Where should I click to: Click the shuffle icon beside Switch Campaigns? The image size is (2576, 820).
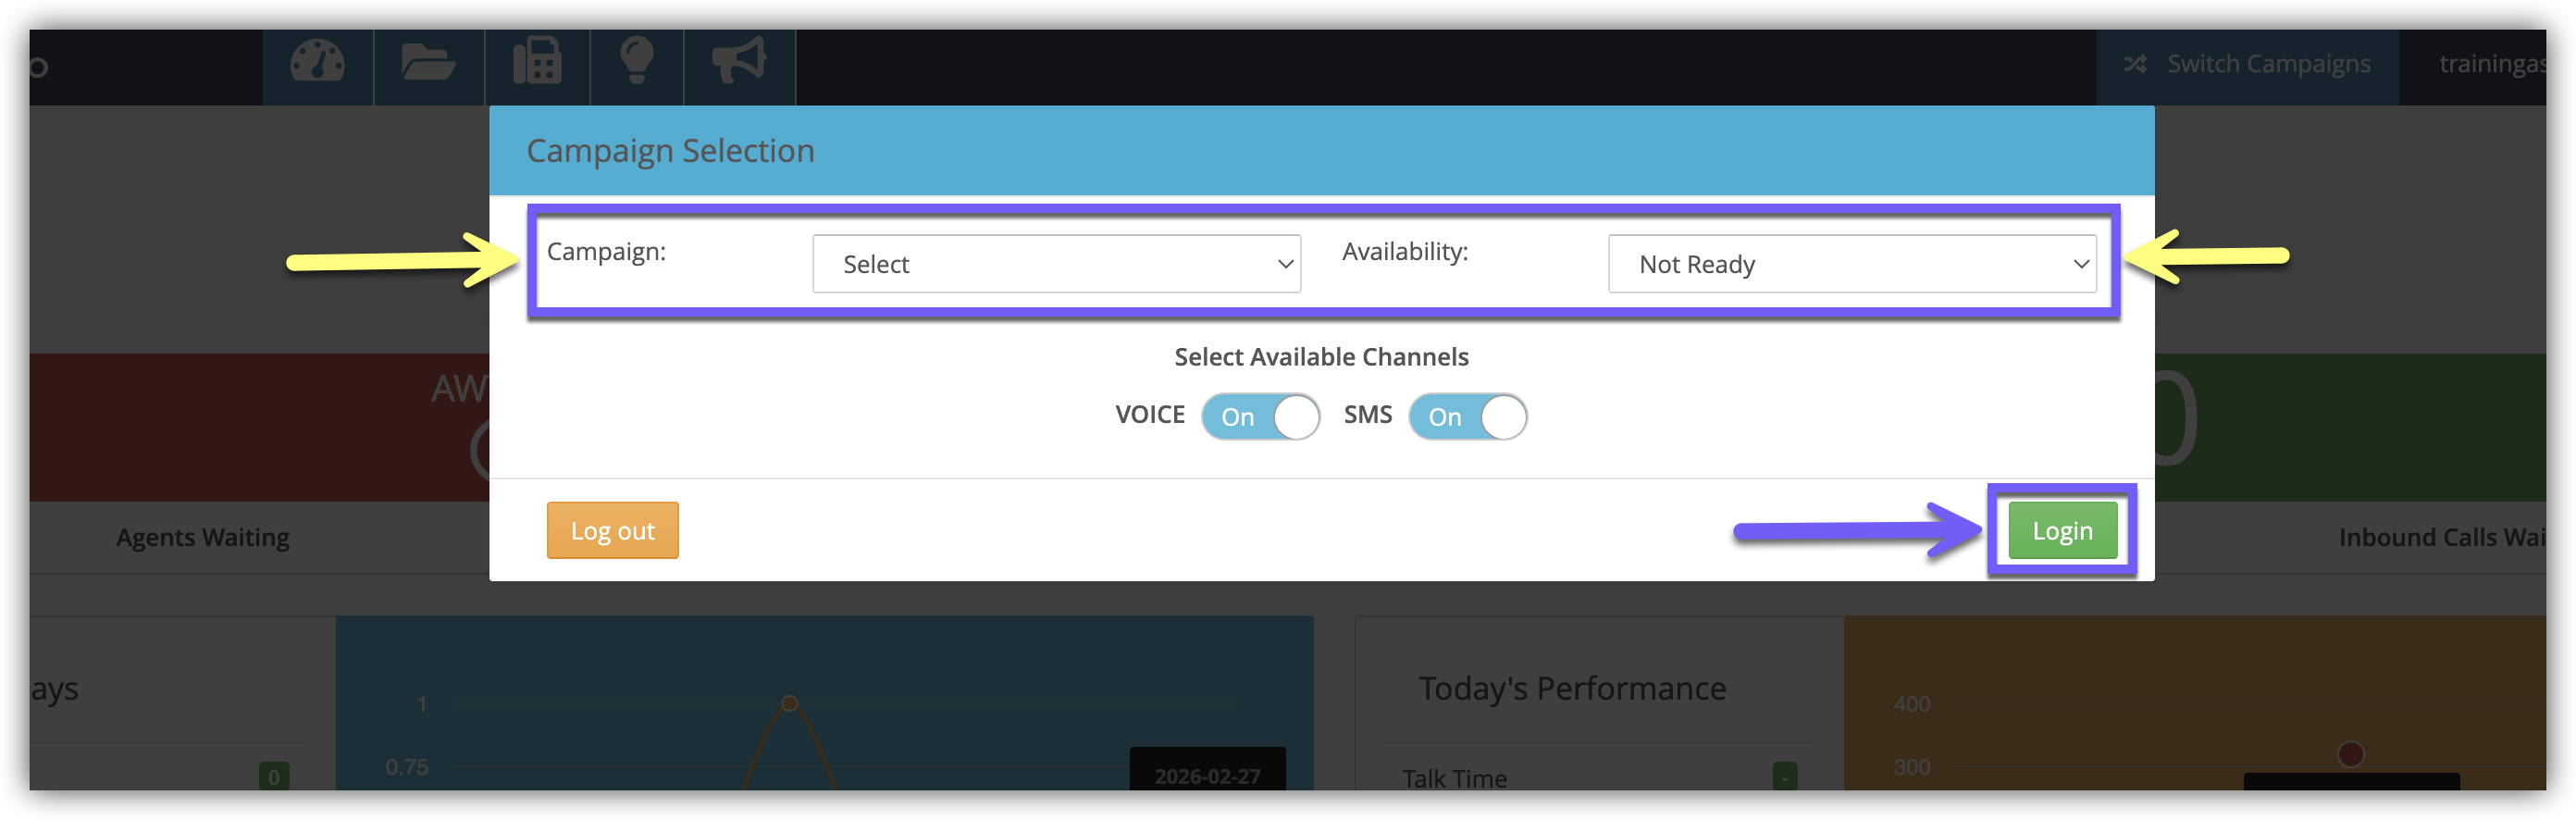[x=2135, y=64]
